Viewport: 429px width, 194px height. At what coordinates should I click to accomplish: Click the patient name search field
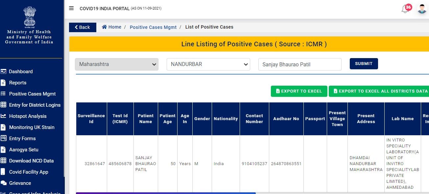299,64
